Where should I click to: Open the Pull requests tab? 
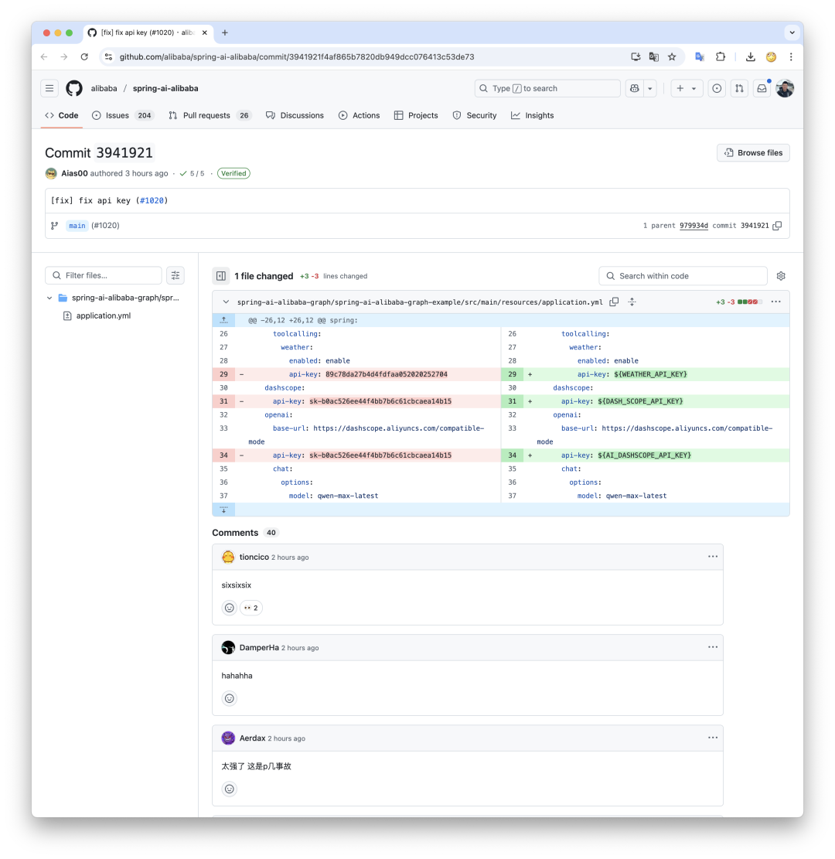[209, 116]
